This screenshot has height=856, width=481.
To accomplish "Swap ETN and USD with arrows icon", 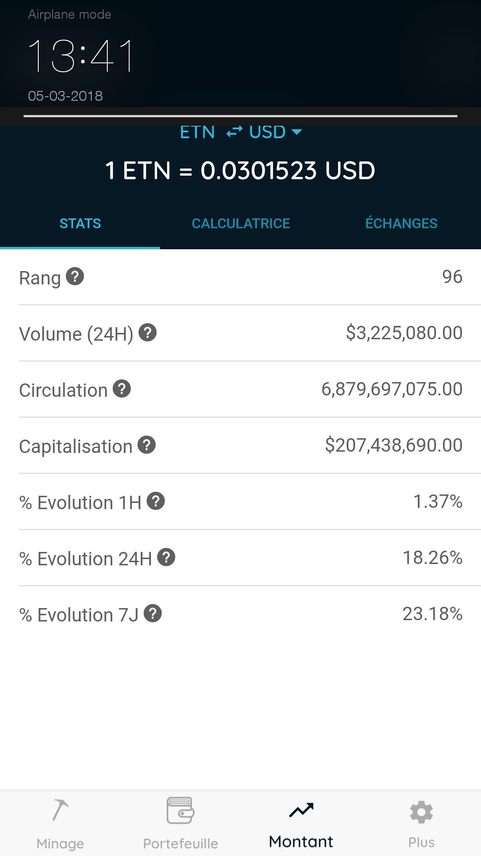I will pyautogui.click(x=234, y=132).
